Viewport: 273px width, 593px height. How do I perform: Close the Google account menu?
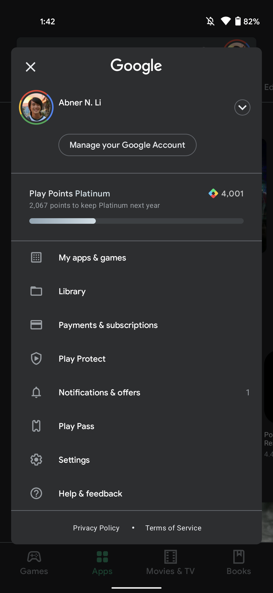tap(31, 67)
